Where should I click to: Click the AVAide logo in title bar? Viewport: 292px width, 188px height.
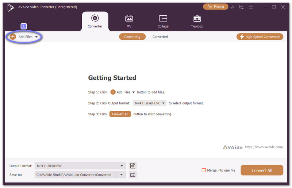point(11,7)
